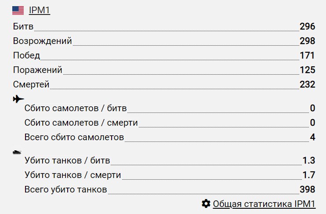Select the Всего убито танков label
326x214 pixels.
[66, 190]
